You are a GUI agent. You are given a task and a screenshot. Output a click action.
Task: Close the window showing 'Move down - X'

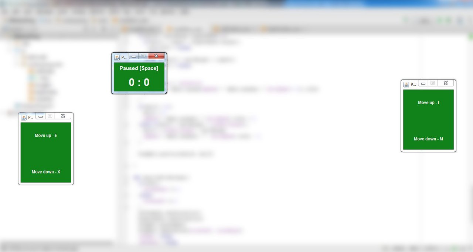pos(63,116)
